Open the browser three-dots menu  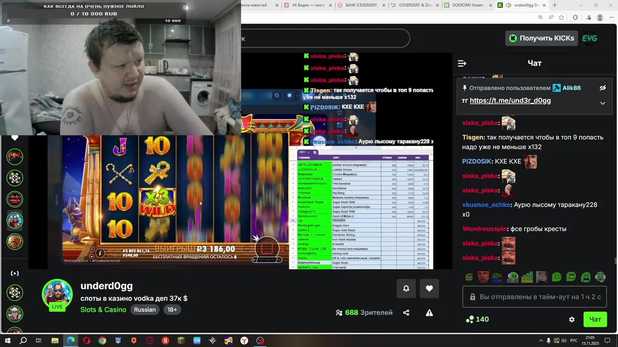click(x=611, y=17)
